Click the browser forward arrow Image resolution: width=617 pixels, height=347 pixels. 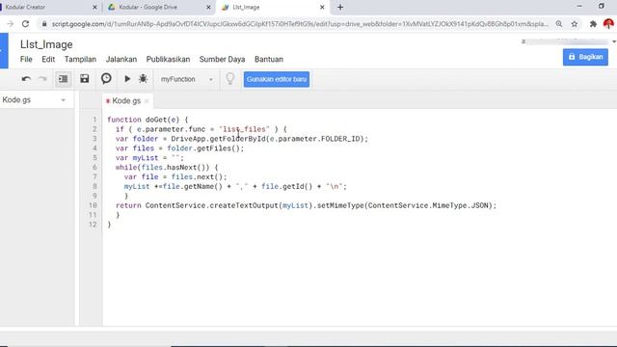[10, 24]
